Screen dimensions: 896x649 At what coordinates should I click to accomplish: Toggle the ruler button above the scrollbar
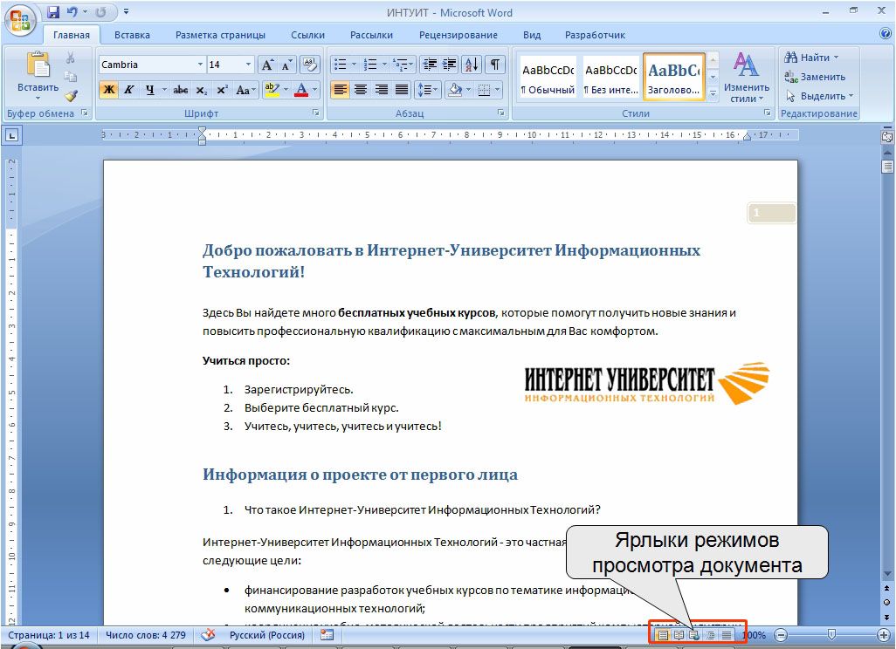887,137
